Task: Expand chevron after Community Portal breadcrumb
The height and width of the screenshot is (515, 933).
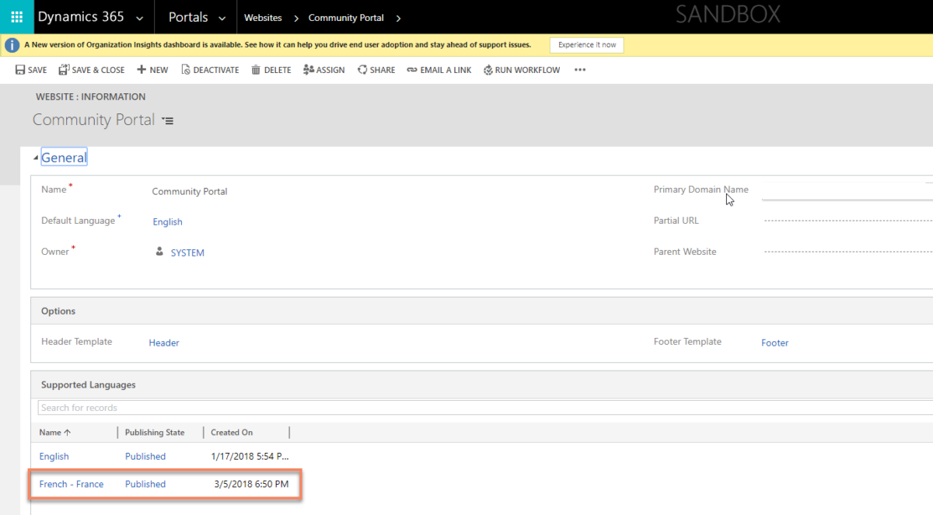Action: (399, 18)
